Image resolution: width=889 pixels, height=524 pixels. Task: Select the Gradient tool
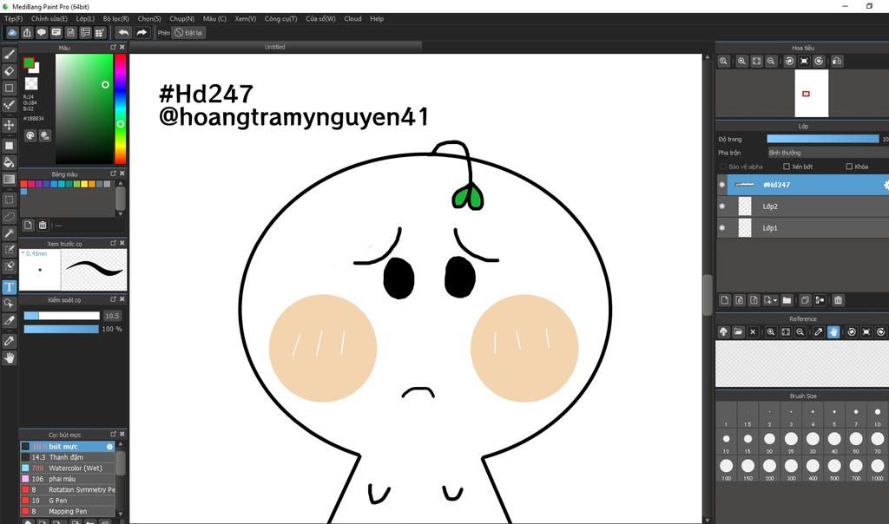click(9, 179)
